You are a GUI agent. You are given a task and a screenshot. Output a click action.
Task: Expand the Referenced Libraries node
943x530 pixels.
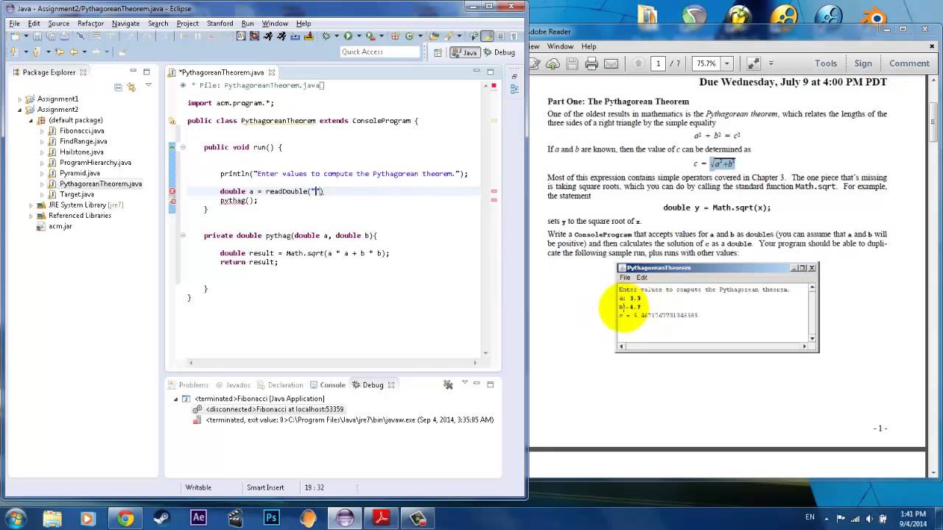coord(31,216)
